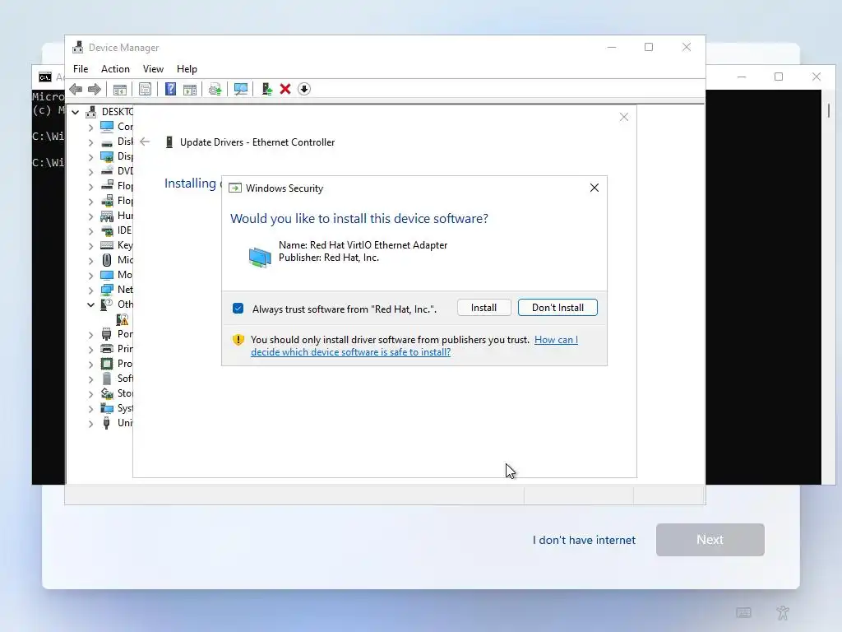Click Enable device toolbar icon with green arrow
The image size is (842, 632).
coord(266,89)
